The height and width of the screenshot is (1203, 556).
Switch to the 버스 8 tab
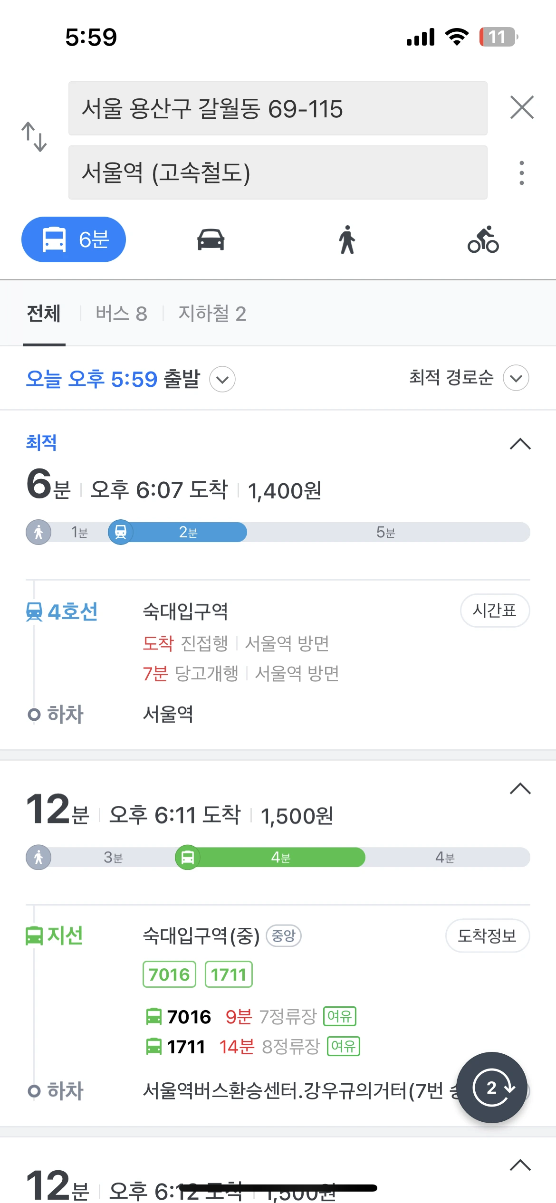pos(121,314)
